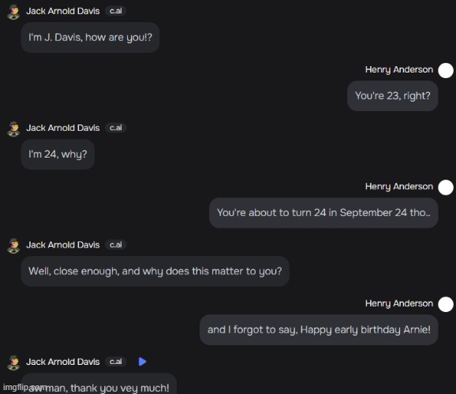Select the "Happy early birthday Arnie!" message
Viewport: 456px width, 394px height.
(x=319, y=330)
